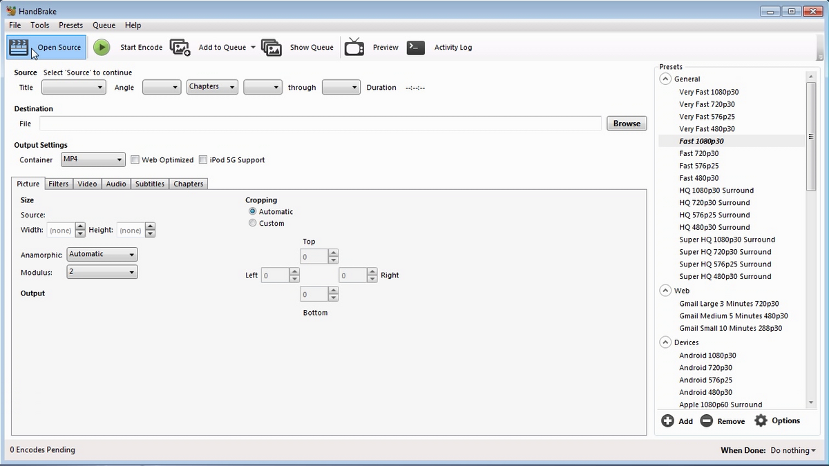Collapse the Web presets group
Image resolution: width=829 pixels, height=466 pixels.
tap(665, 291)
